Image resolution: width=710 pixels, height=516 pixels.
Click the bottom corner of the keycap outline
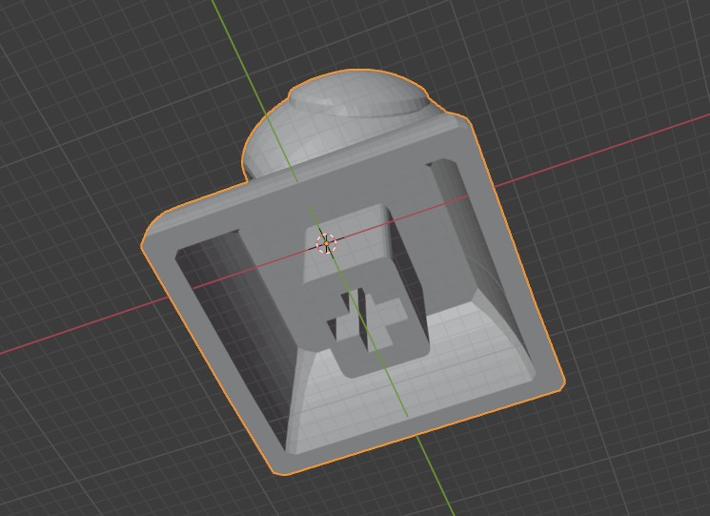(279, 470)
